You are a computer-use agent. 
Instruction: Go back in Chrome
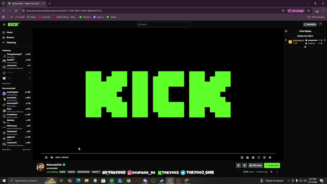point(4,11)
